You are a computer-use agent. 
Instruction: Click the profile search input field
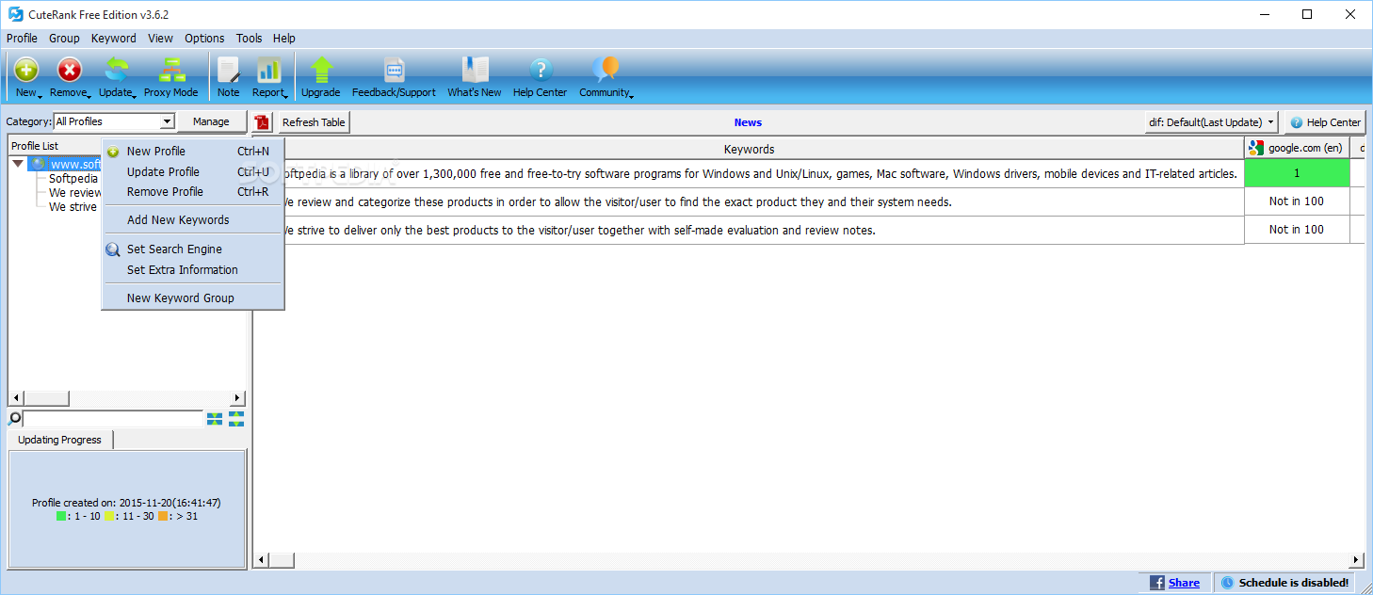pyautogui.click(x=113, y=419)
